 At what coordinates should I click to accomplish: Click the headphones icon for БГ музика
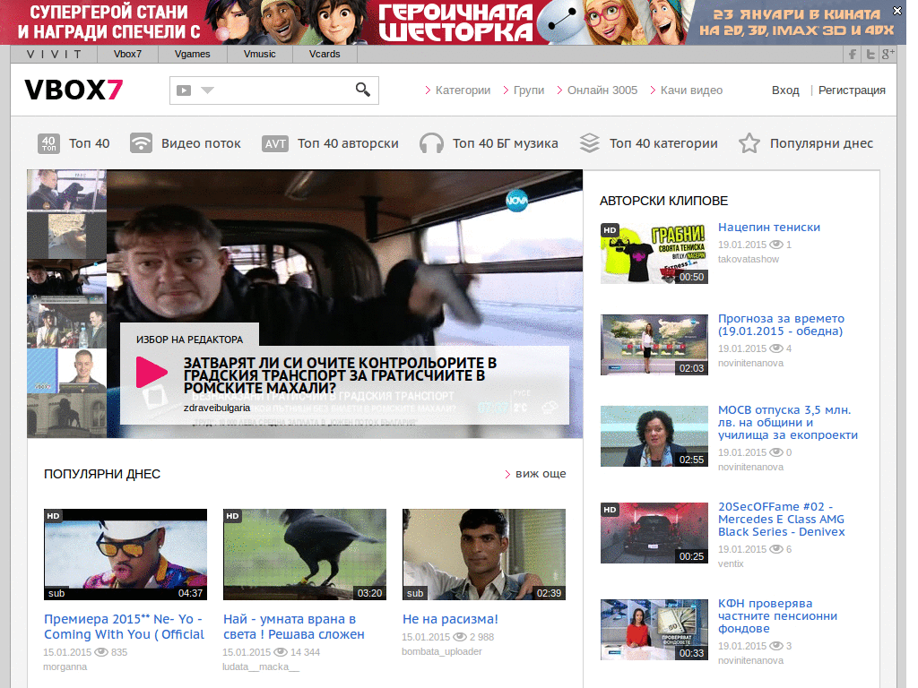tap(431, 143)
